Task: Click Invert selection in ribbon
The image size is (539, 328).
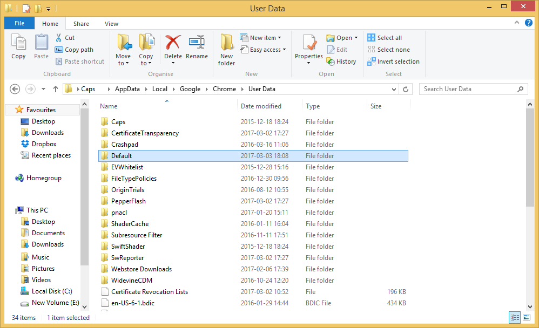Action: 394,61
